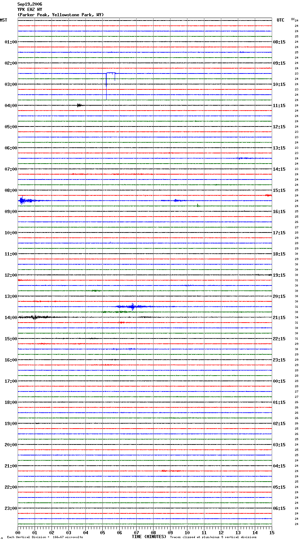The height and width of the screenshot is (542, 300).
Task: Click the small green spike below the 08:30 blue trace
Action: tap(198, 205)
